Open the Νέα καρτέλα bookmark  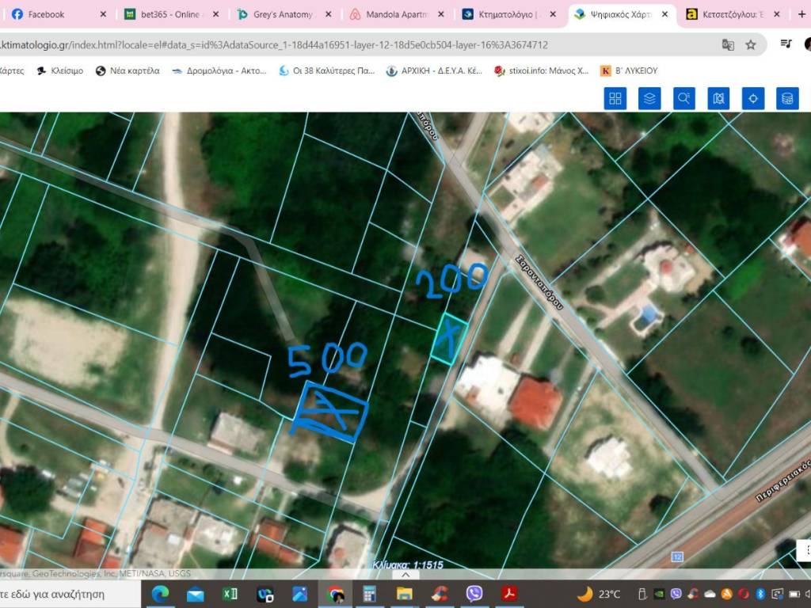point(128,70)
